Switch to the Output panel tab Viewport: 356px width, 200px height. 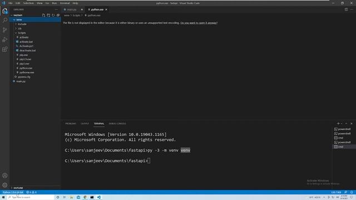[85, 123]
